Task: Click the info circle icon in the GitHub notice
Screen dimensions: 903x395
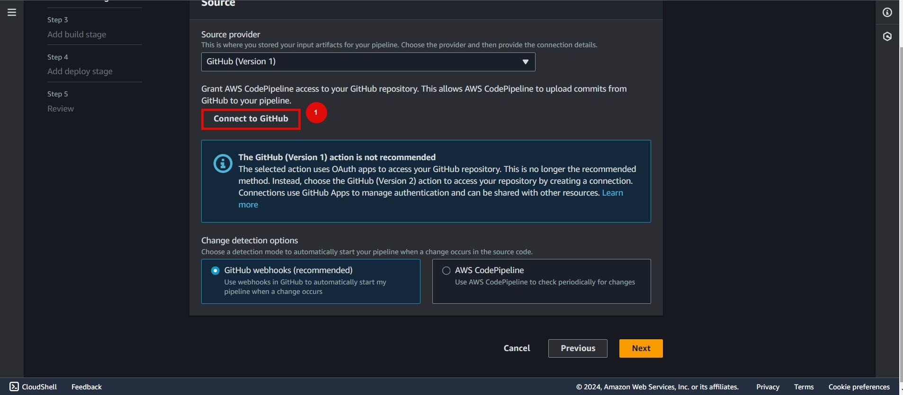Action: tap(223, 163)
